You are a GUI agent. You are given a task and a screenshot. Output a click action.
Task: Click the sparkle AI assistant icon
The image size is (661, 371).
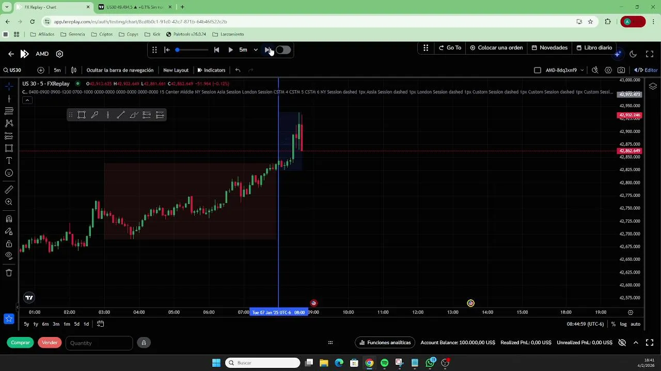pos(618,54)
